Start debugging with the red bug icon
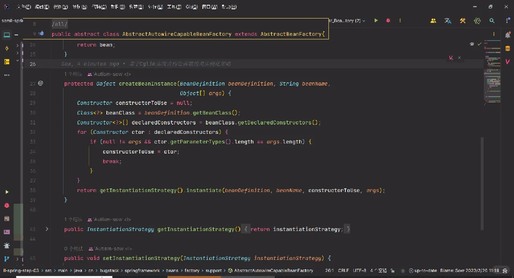Screen dimensions: 514x278 point(388,20)
